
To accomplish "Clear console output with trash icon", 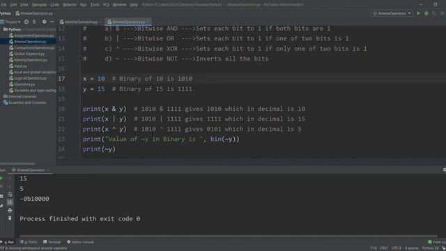I will click(x=10, y=218).
